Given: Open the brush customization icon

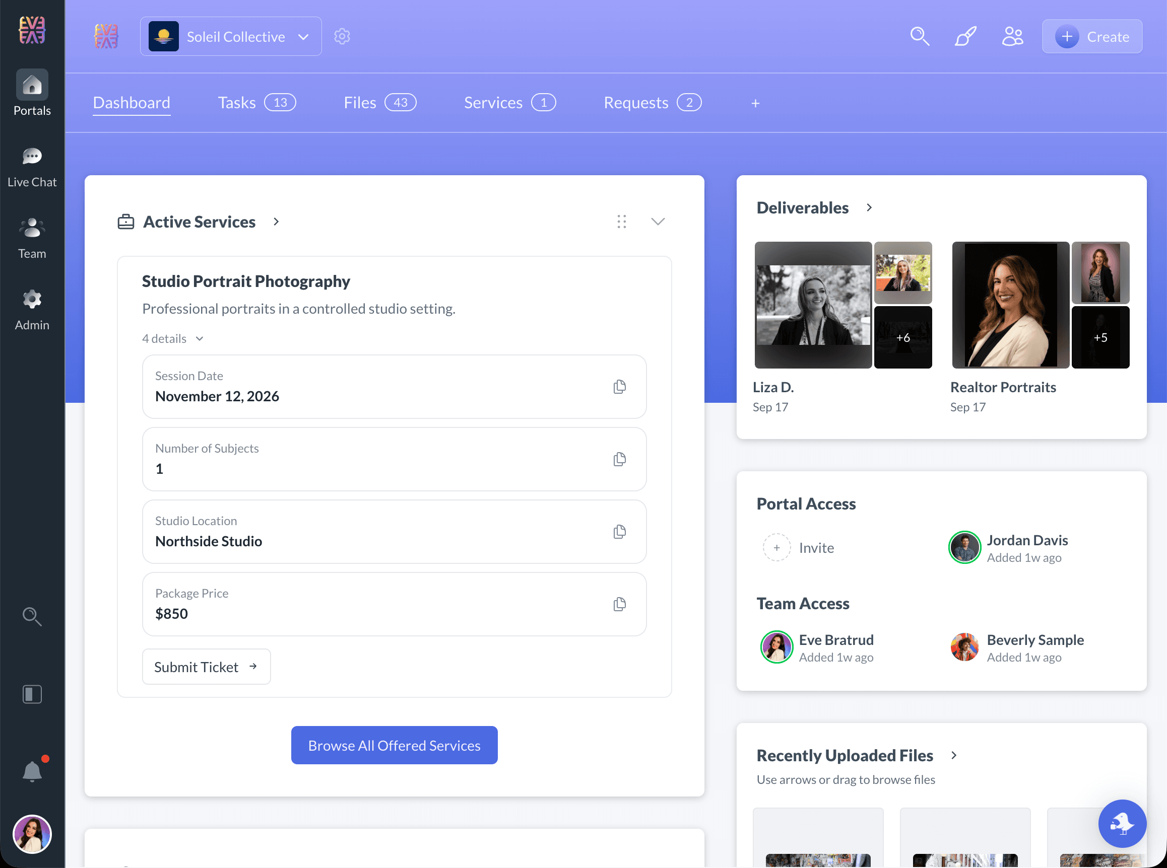Looking at the screenshot, I should 965,36.
